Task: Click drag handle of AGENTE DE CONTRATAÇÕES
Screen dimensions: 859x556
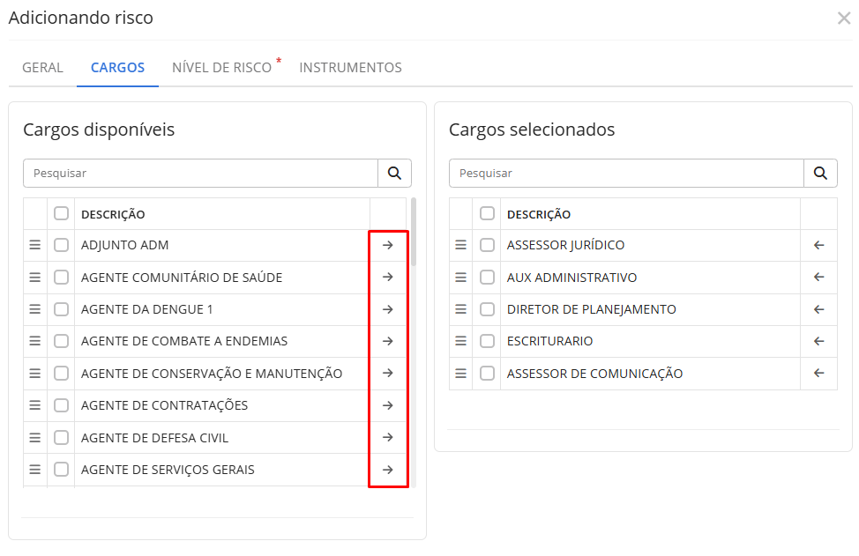Action: coord(35,405)
